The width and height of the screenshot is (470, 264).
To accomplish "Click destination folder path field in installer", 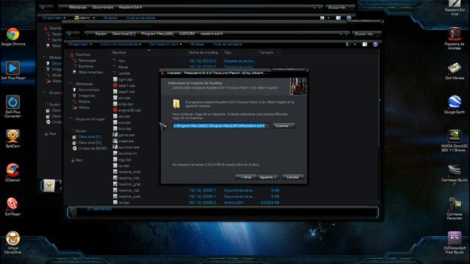I will (x=221, y=126).
